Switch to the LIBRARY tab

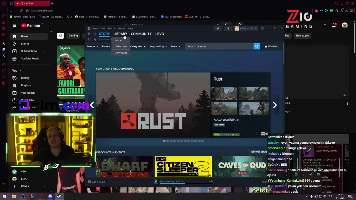120,34
